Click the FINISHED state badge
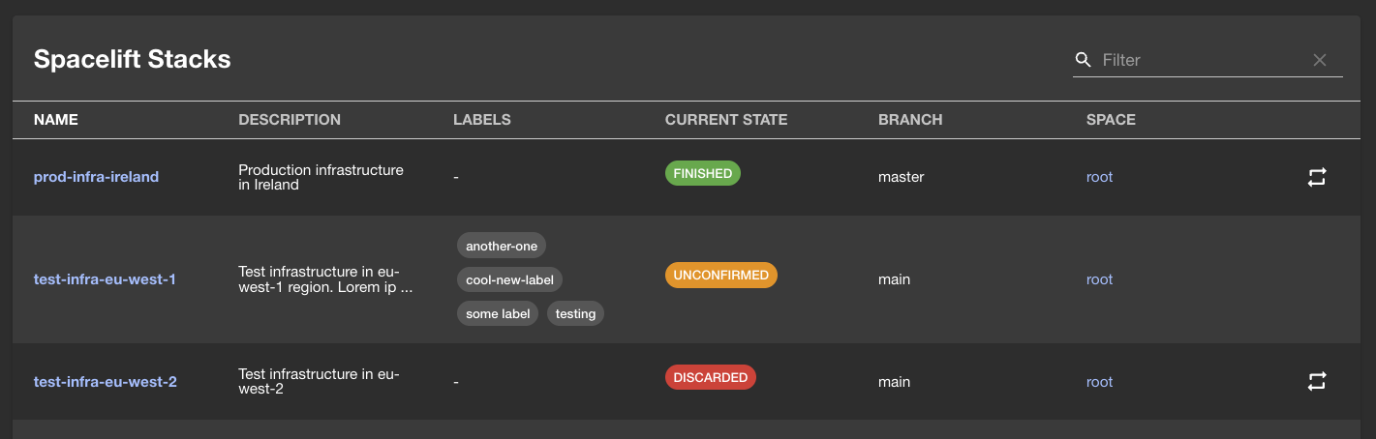Viewport: 1376px width, 439px height. tap(702, 173)
